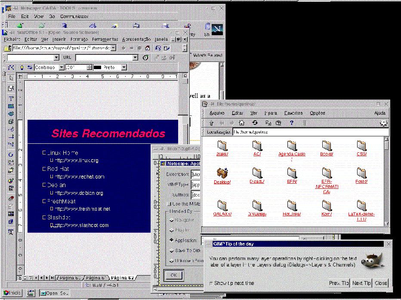Click the GIMP Wilber mascot image

coord(372,260)
